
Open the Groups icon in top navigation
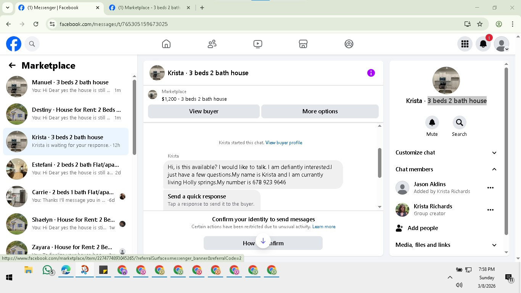349,44
